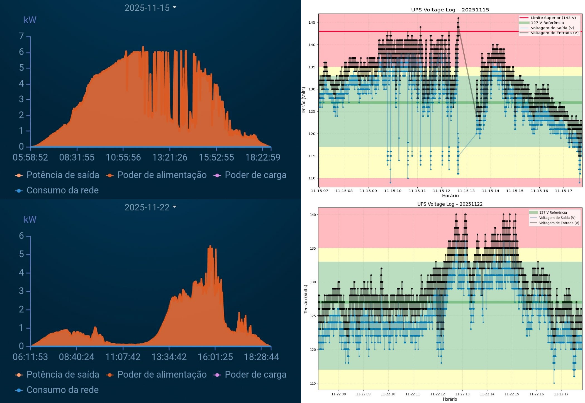Click 'Poder de carga' purple marker in bottom legend

pos(217,375)
